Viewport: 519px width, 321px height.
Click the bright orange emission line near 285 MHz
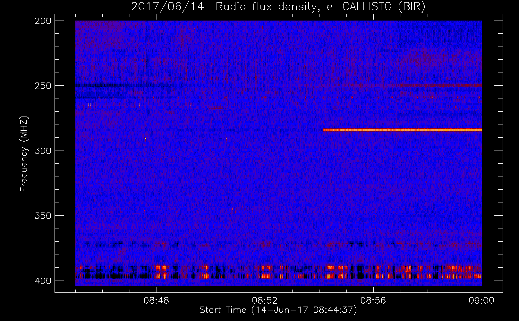point(403,130)
